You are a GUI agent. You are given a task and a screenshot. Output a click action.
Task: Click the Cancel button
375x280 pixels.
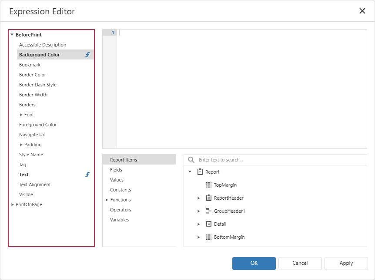[x=300, y=264]
